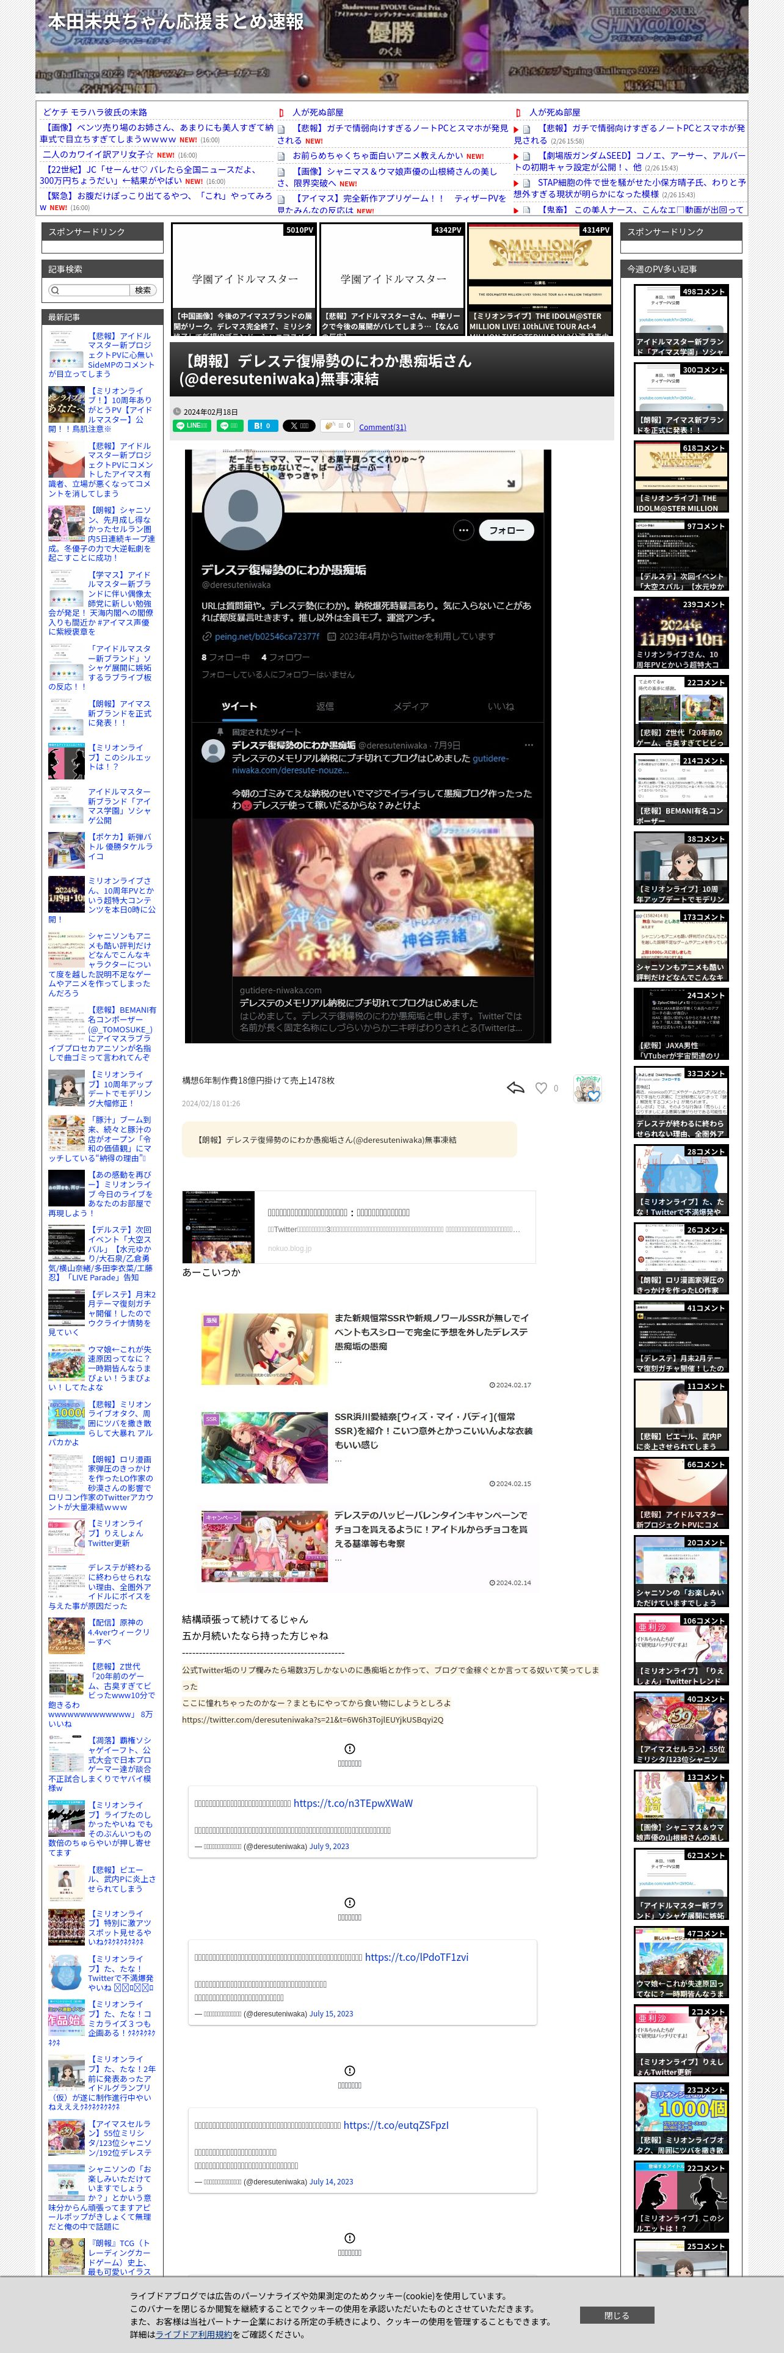784x2353 pixels.
Task: Open blog title 本田未央ちゃん応援まとめ速報
Action: pos(175,21)
